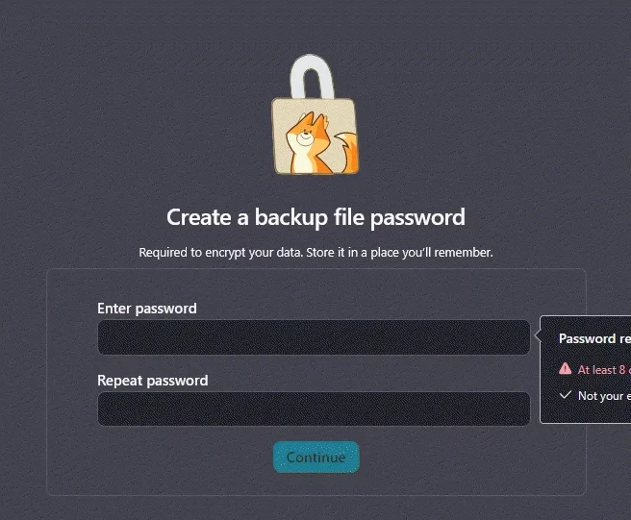
Task: Click the "Repeat password" label
Action: 153,381
